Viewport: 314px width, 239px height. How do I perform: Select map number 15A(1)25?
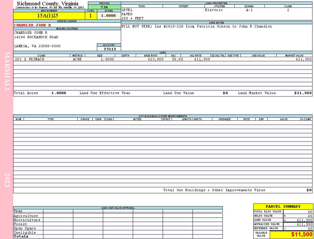tap(48, 16)
